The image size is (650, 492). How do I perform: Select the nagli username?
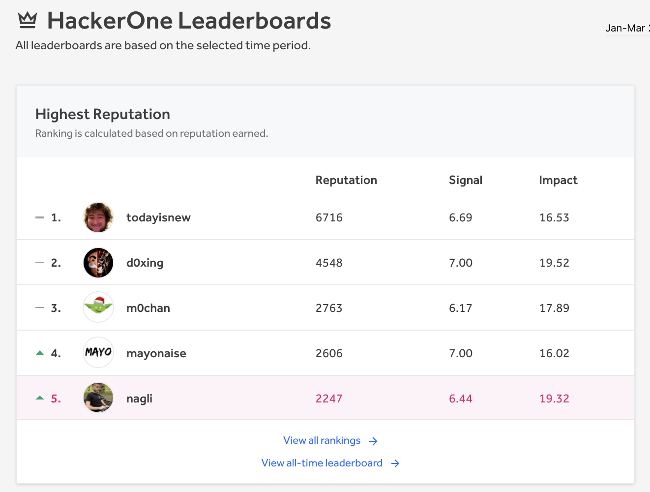click(139, 399)
